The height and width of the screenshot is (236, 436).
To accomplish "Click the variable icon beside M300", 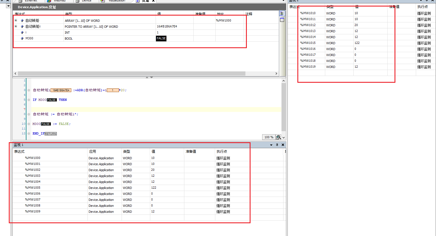I will [x=22, y=39].
